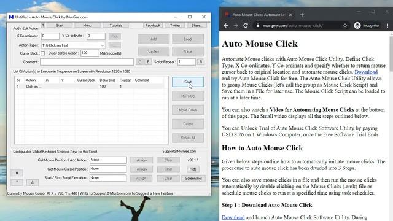Click Assign for Get Mouse Cursor Position
The image size is (393, 221).
pos(142,169)
